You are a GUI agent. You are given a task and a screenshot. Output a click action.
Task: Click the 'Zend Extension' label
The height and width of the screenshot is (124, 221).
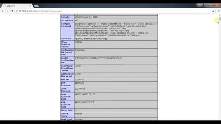(66, 90)
